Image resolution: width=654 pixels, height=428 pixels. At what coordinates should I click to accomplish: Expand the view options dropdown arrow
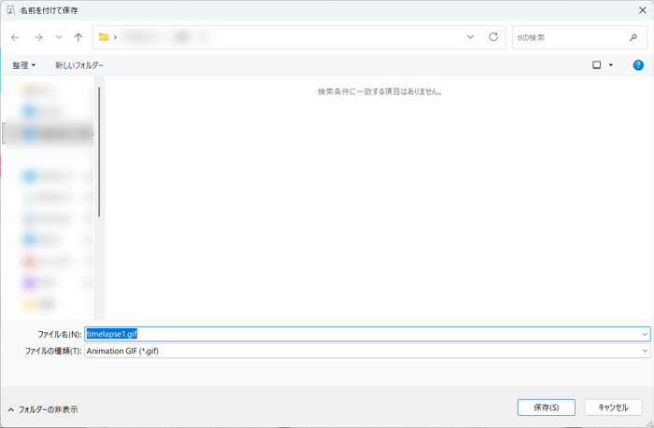(x=611, y=65)
